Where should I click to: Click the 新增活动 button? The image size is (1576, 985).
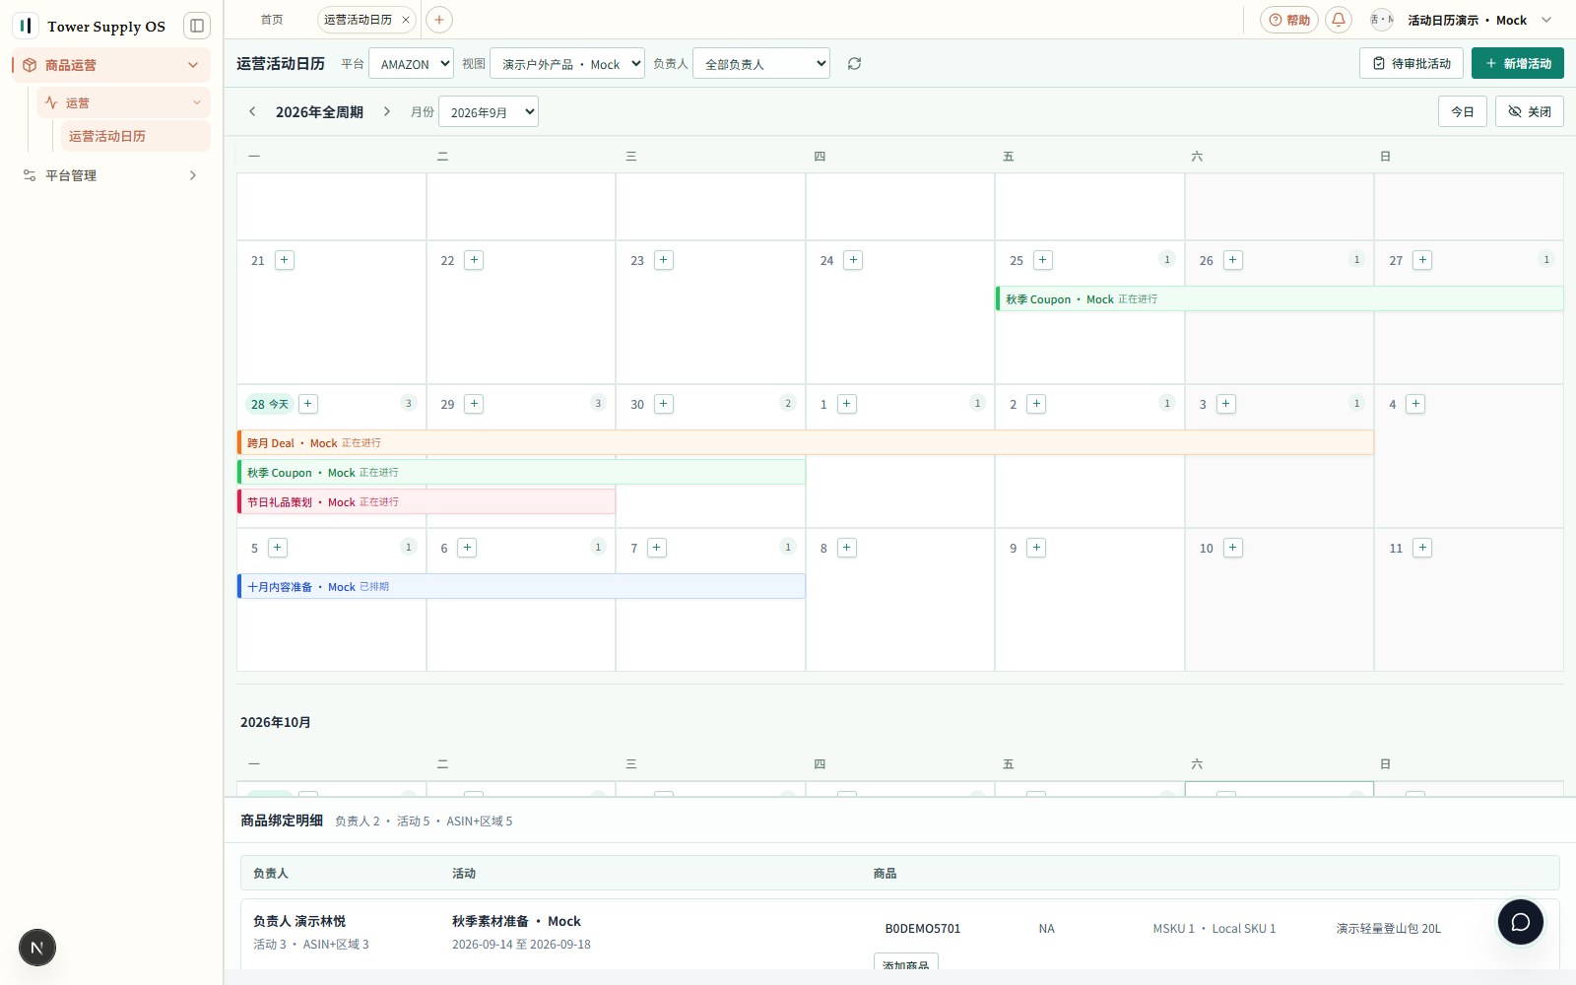(x=1517, y=63)
